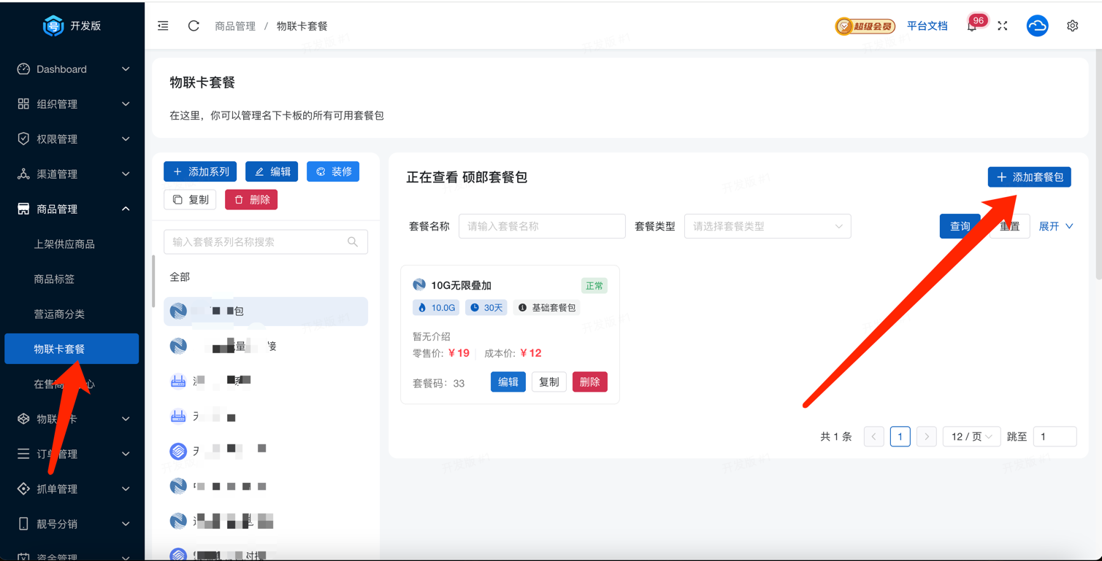This screenshot has height=561, width=1102.
Task: Open the 套餐类型 dropdown
Action: [x=767, y=226]
